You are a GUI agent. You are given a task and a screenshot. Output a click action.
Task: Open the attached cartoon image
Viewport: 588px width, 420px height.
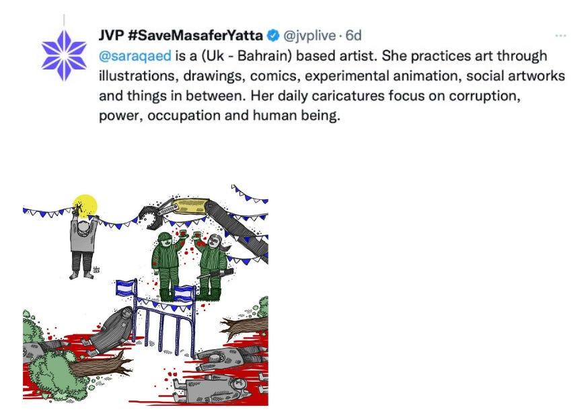(x=145, y=295)
